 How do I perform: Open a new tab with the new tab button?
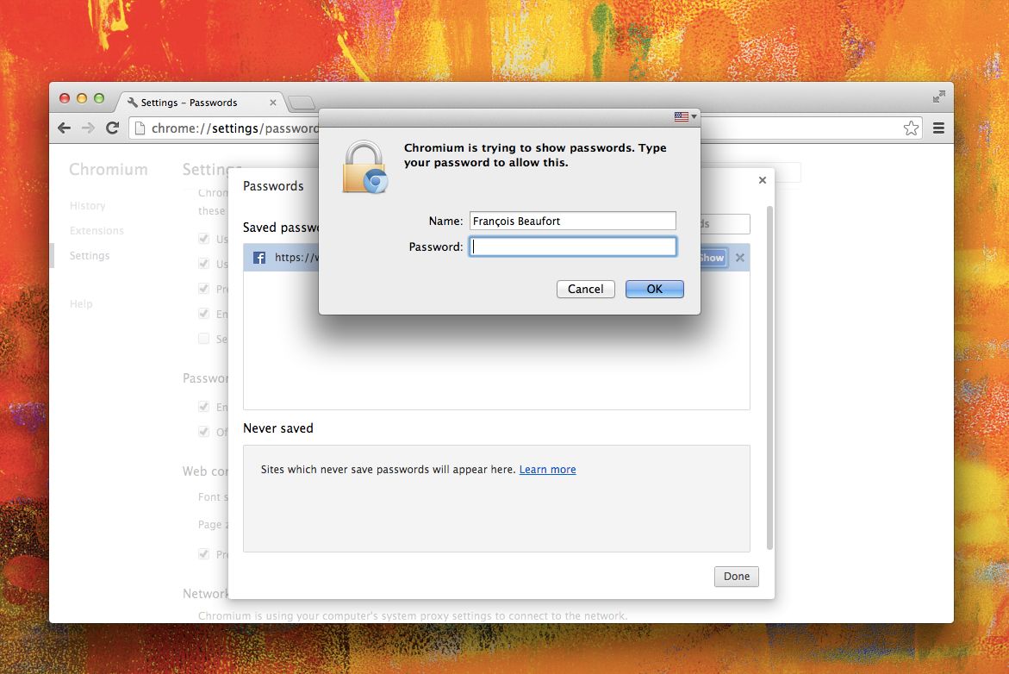click(302, 103)
